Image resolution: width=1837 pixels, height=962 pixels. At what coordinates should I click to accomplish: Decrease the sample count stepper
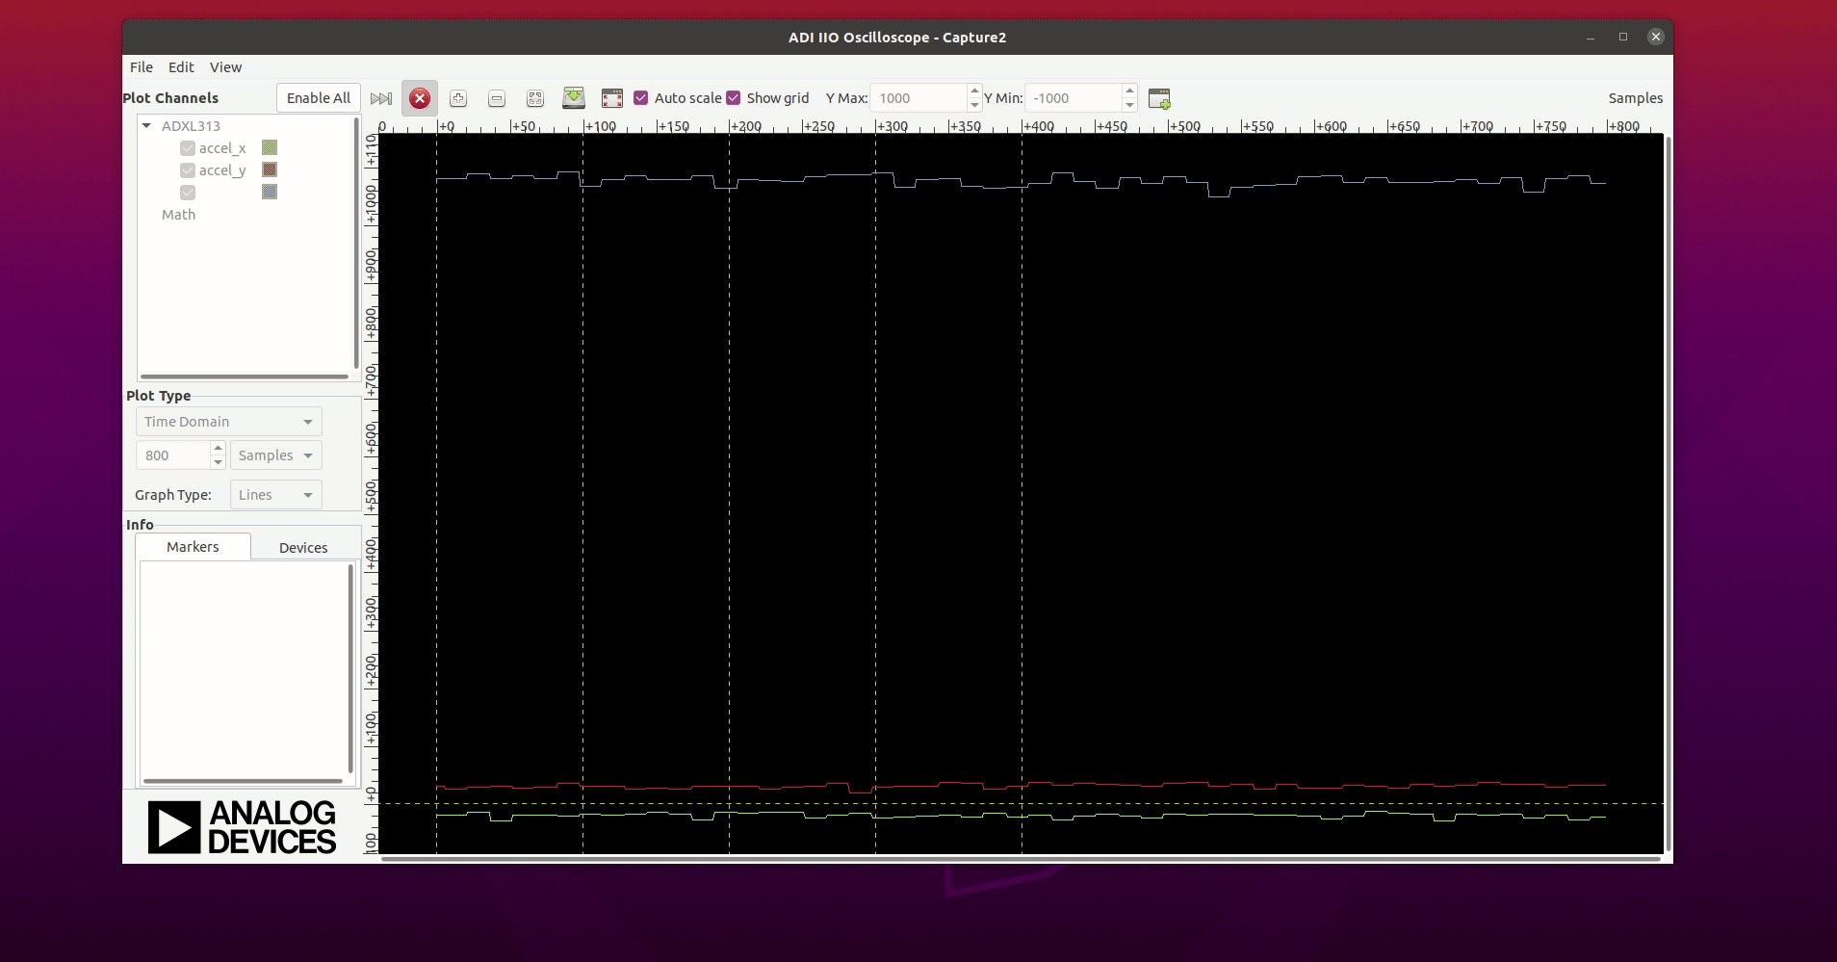coord(219,463)
